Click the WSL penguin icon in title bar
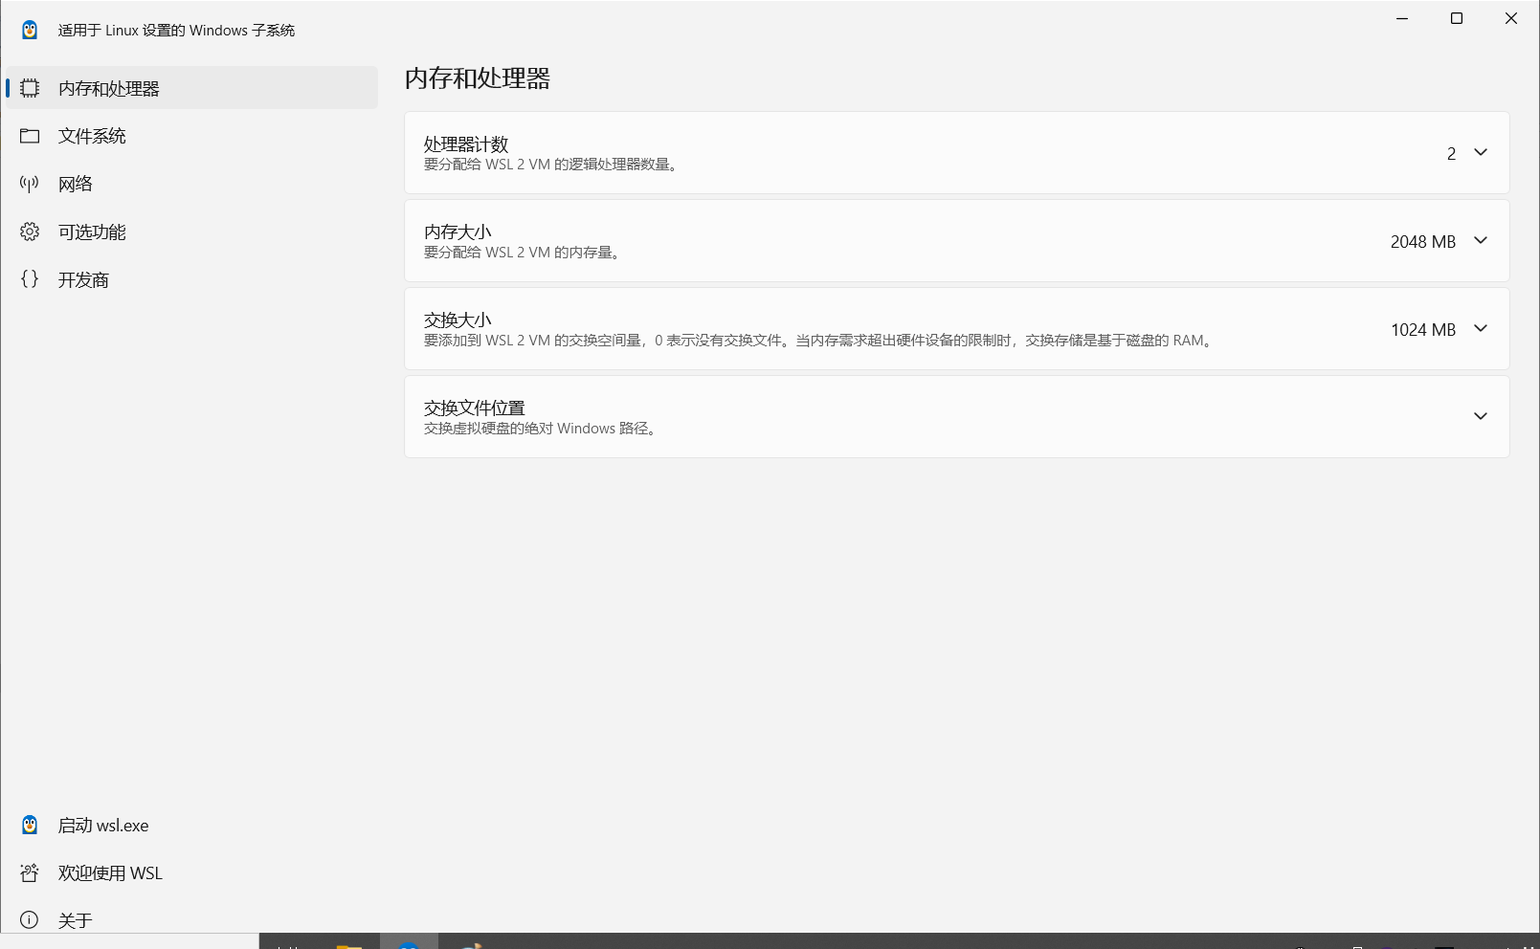Image resolution: width=1540 pixels, height=949 pixels. [x=30, y=30]
